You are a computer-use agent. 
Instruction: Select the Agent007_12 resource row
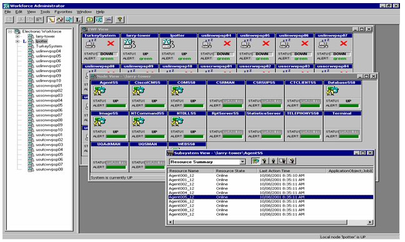click(270, 206)
